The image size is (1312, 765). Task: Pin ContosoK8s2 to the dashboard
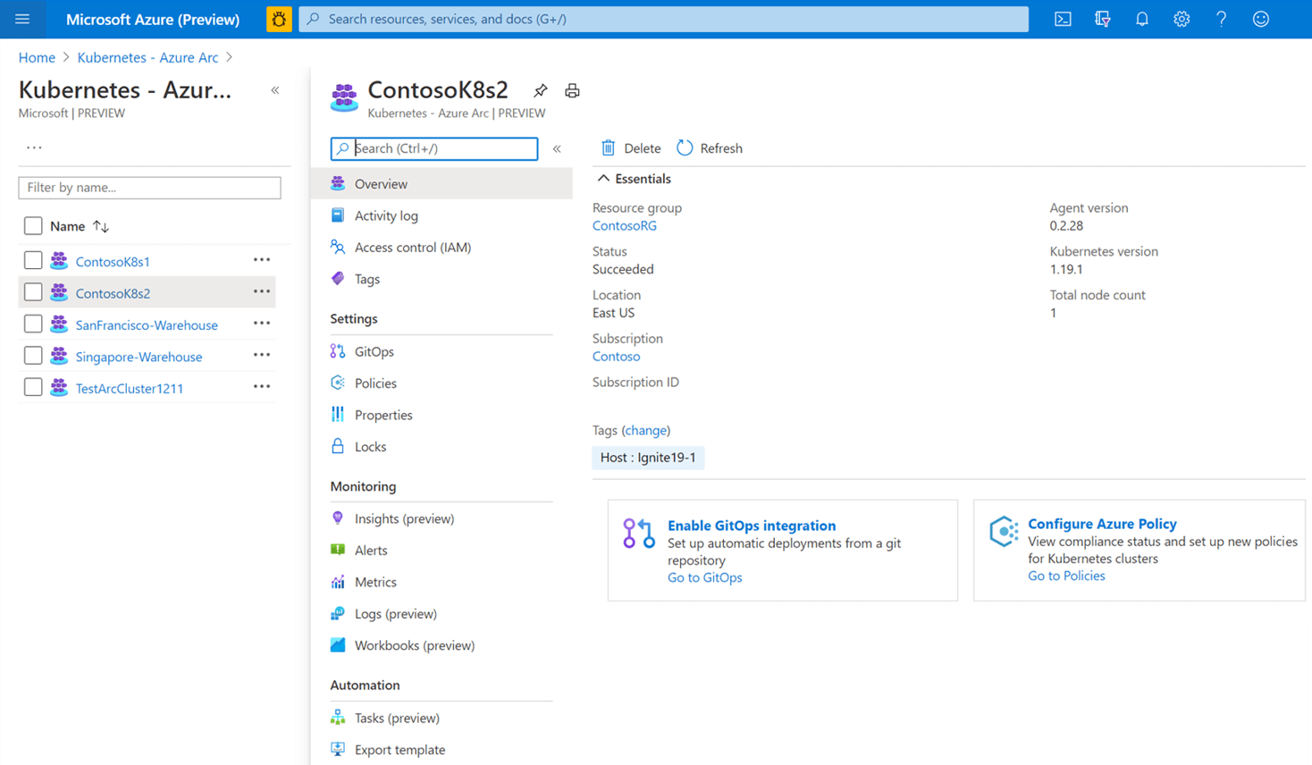540,91
